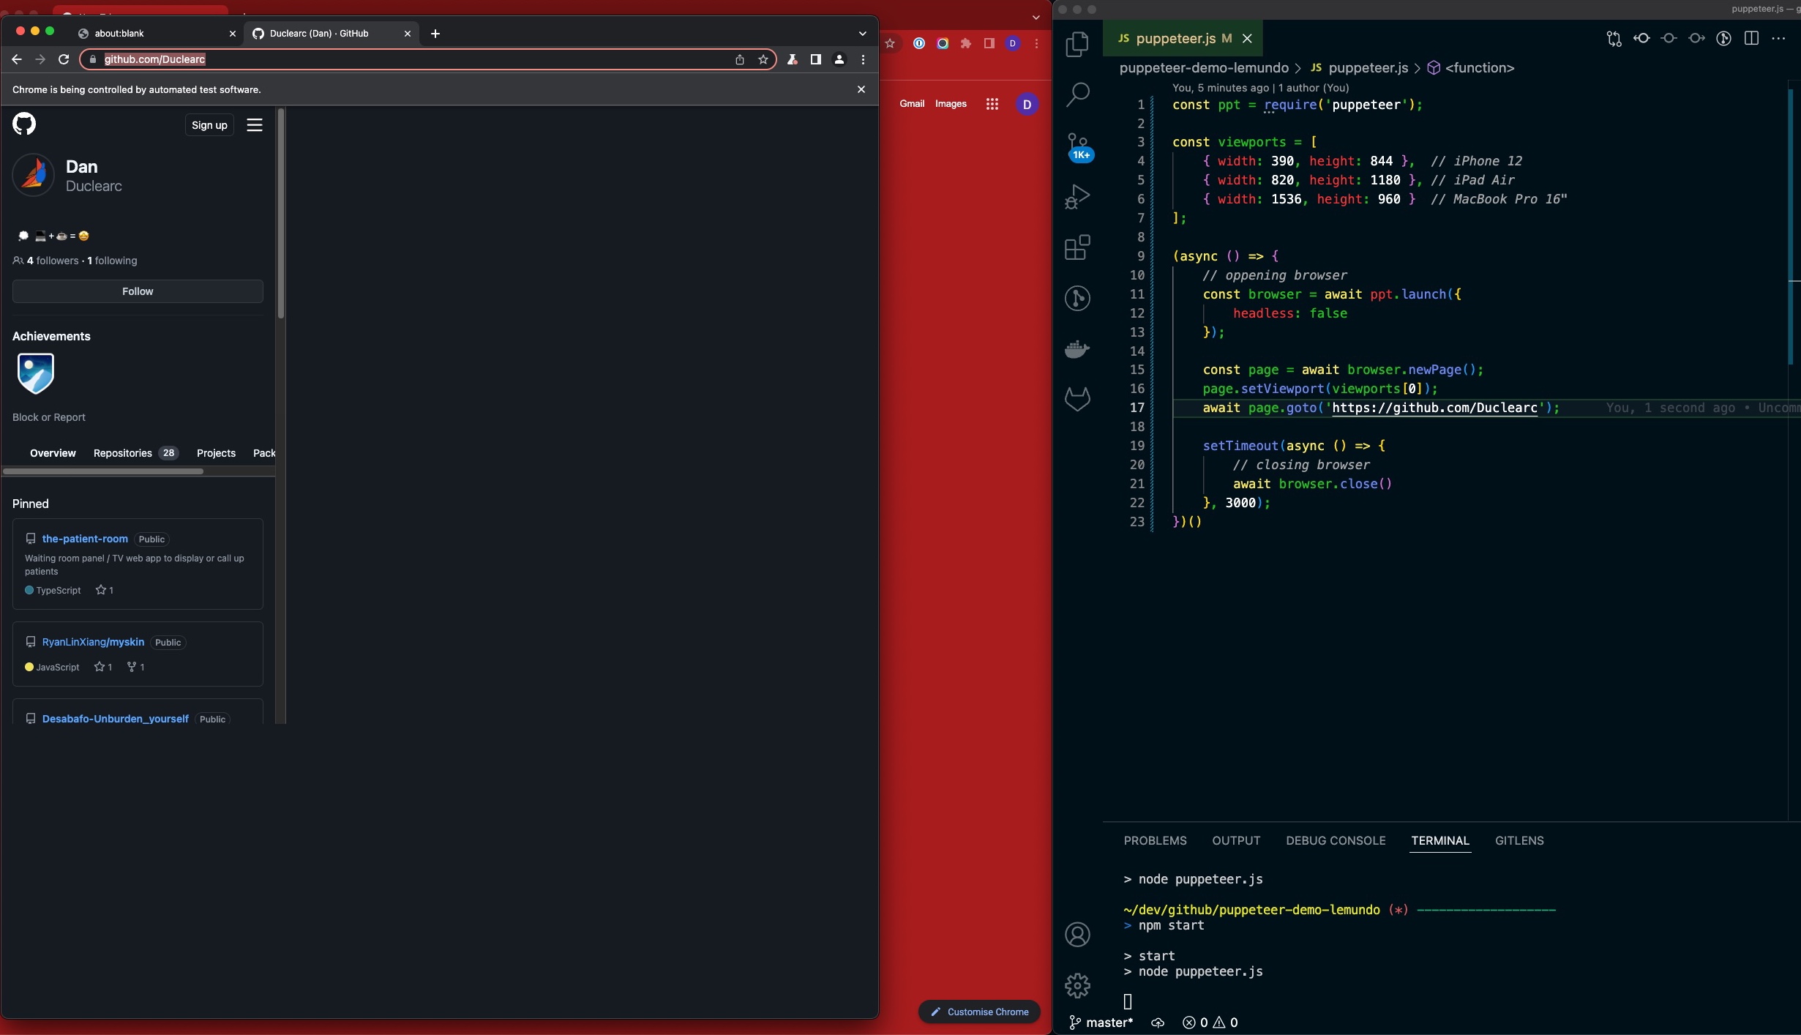
Task: Click the reload button in the Chrome window
Action: pos(64,59)
